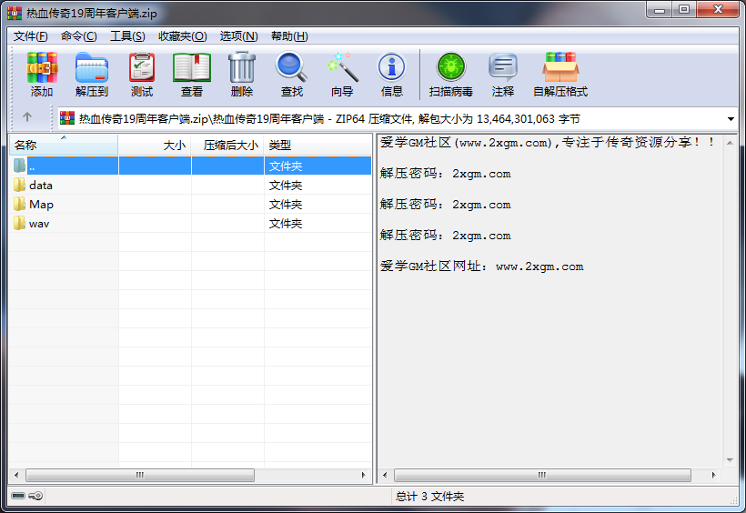This screenshot has height=513, width=746.
Task: Select the Map folder icon
Action: click(19, 204)
